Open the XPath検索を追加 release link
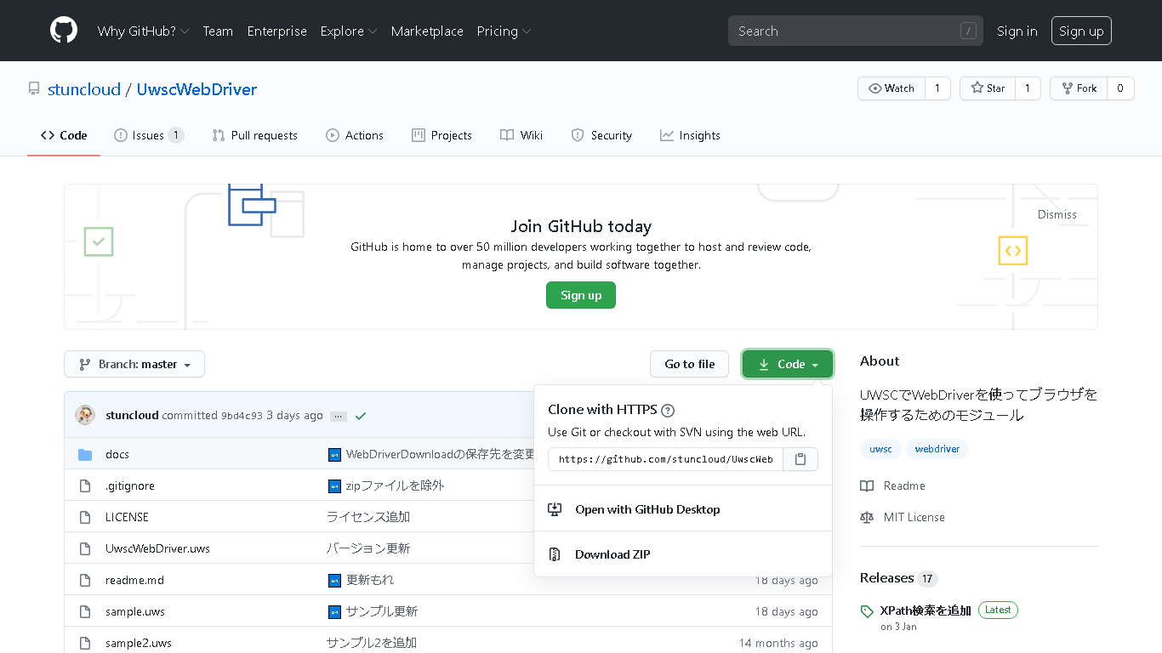Screen dimensions: 1162x653 pyautogui.click(x=926, y=610)
